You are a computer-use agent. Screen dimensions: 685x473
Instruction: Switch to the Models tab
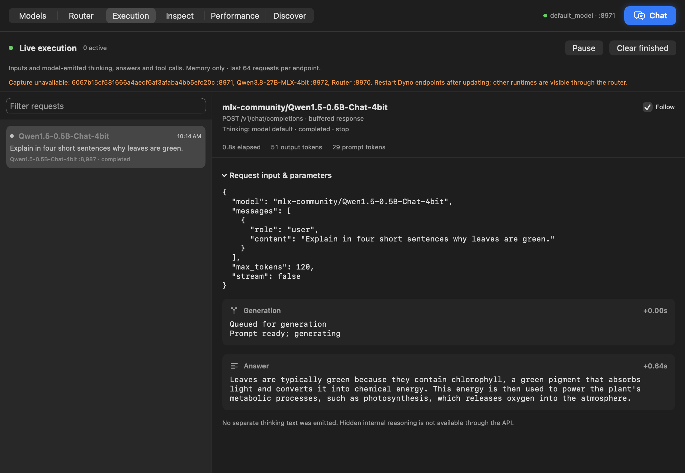33,16
